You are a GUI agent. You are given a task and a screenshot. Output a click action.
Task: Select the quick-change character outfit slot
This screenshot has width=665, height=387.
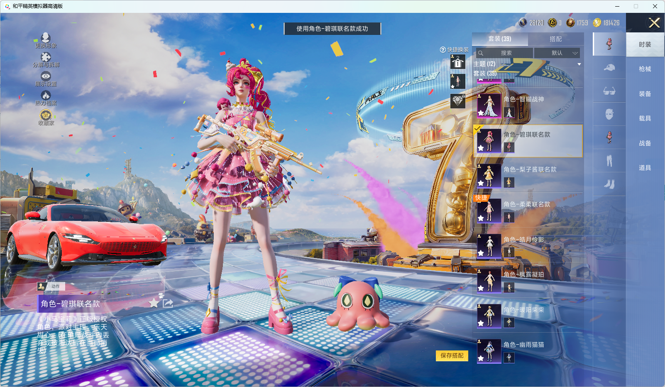[x=458, y=81]
